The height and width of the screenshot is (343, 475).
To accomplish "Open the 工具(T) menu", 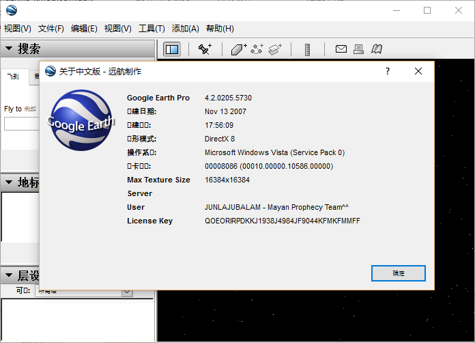I will [x=152, y=29].
